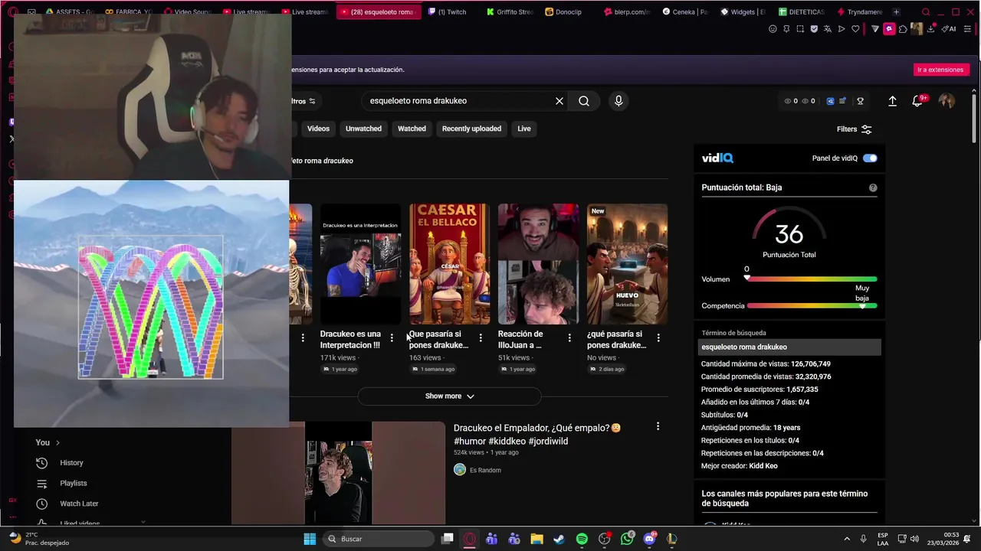Click the Windows Start button
The height and width of the screenshot is (551, 981).
click(x=310, y=539)
